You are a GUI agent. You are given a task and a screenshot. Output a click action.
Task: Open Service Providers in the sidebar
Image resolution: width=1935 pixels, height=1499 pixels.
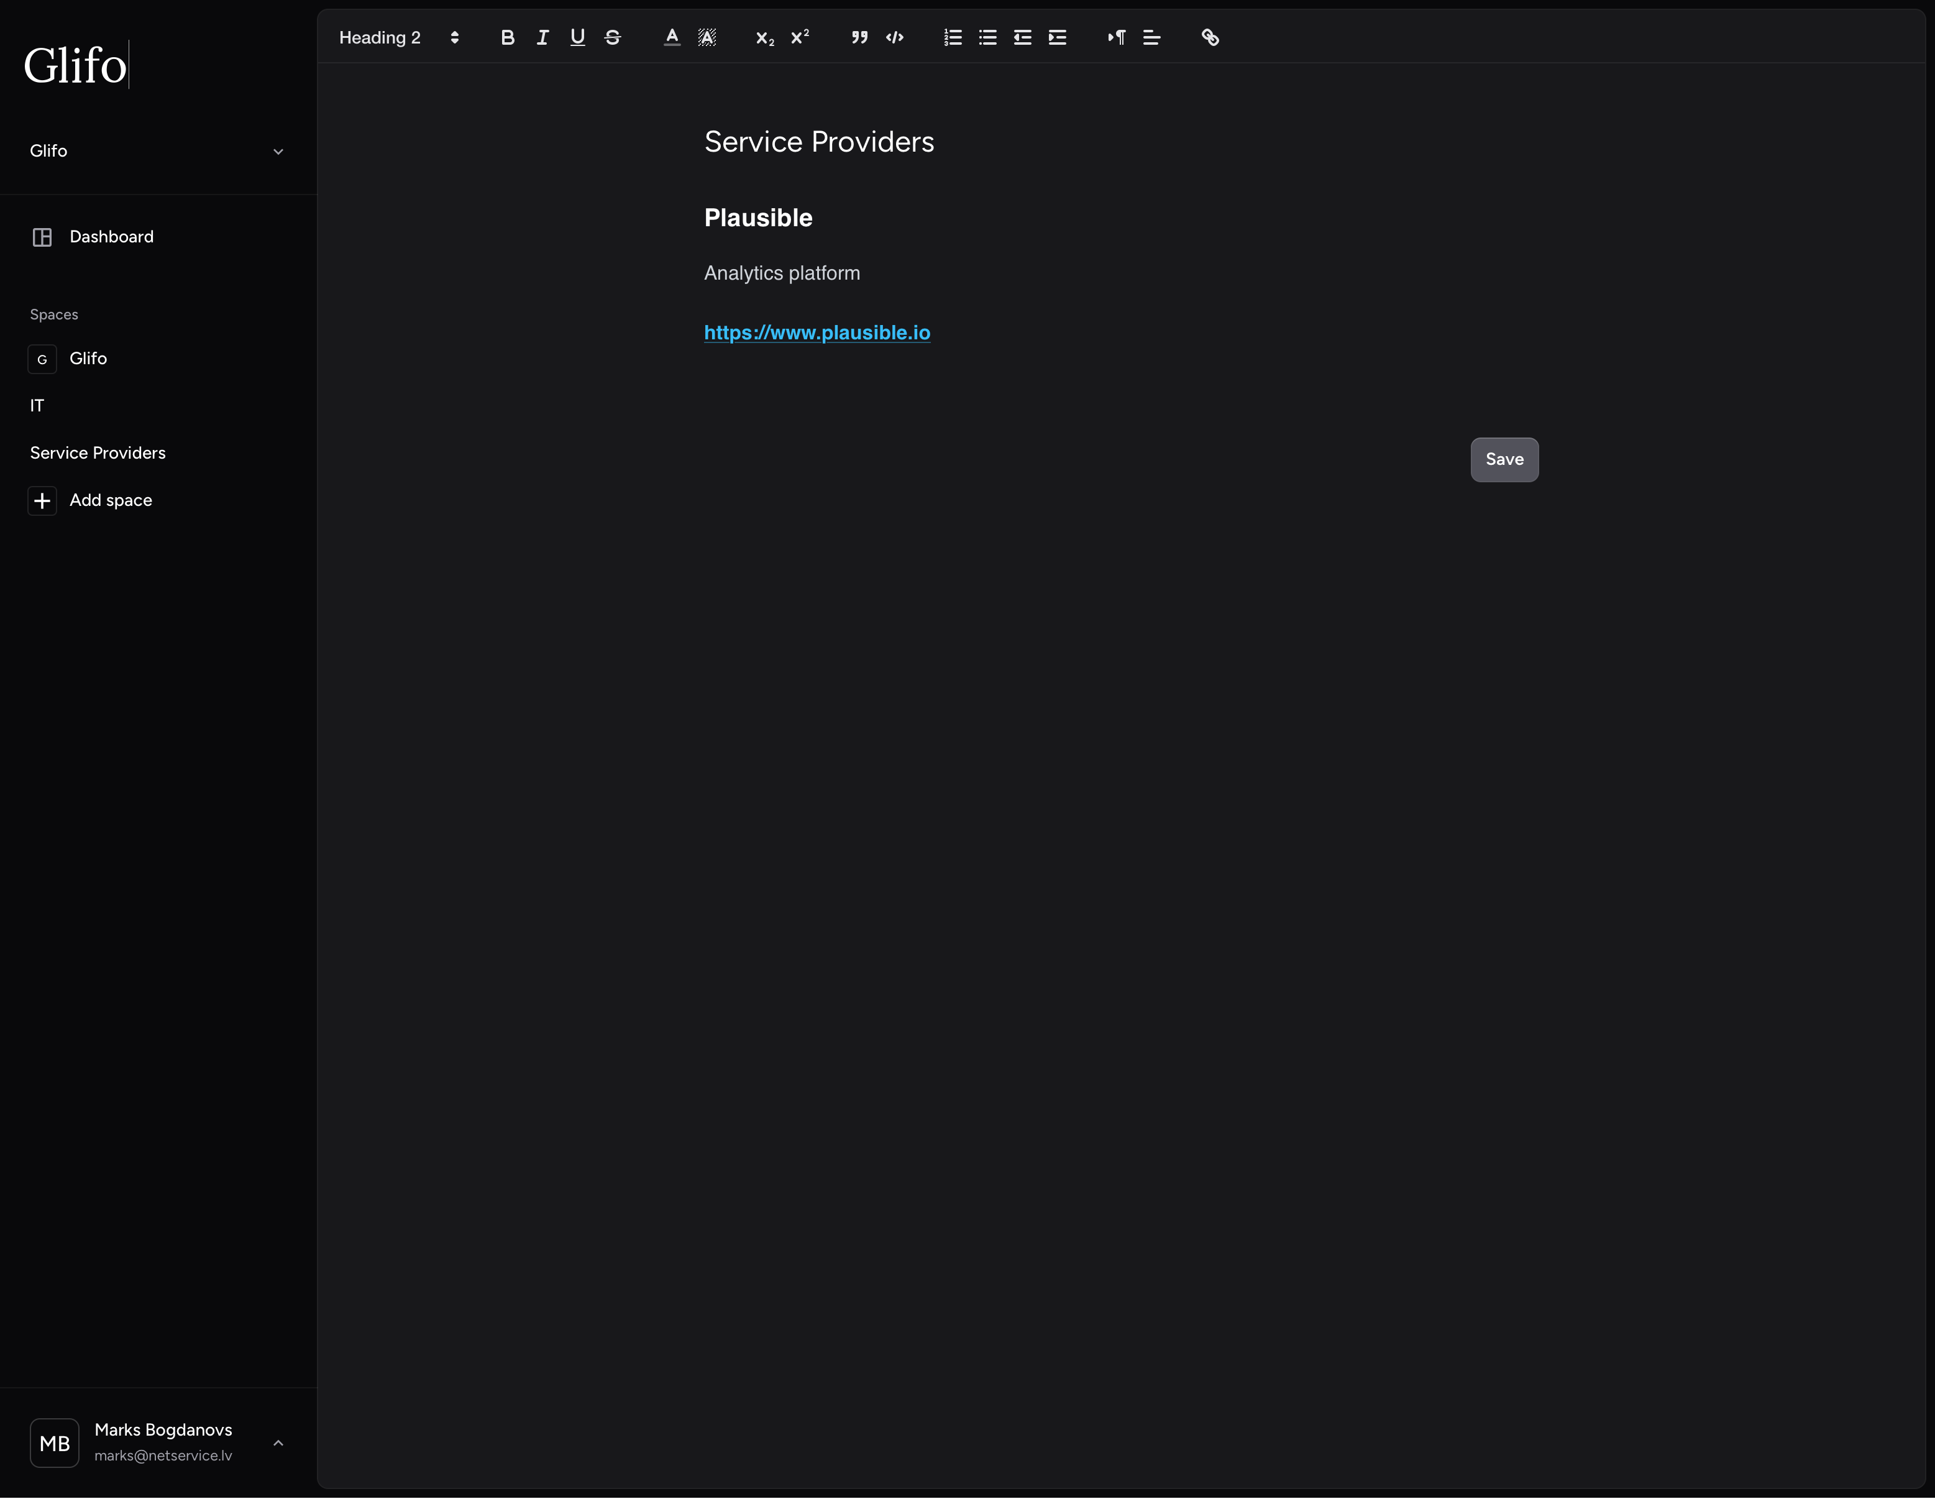point(98,452)
